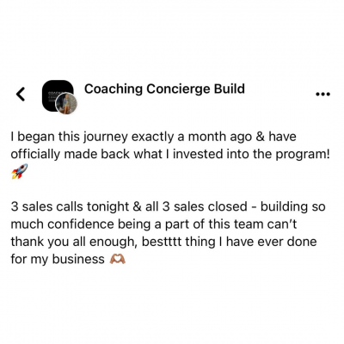Tap the line starting '3 sales calls tonight'
Image resolution: width=344 pixels, height=344 pixels.
(x=169, y=206)
